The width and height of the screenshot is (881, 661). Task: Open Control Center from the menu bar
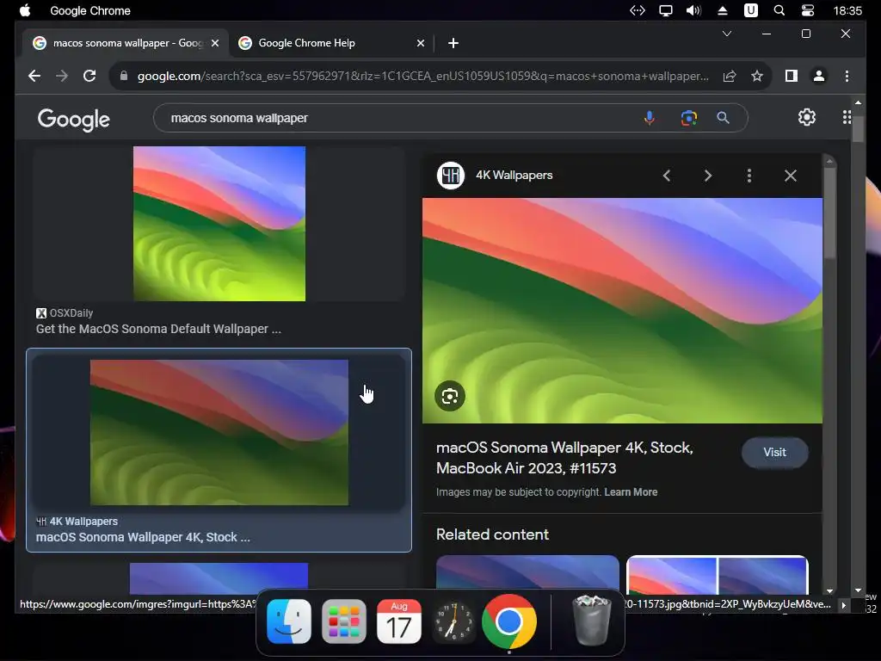(x=807, y=10)
